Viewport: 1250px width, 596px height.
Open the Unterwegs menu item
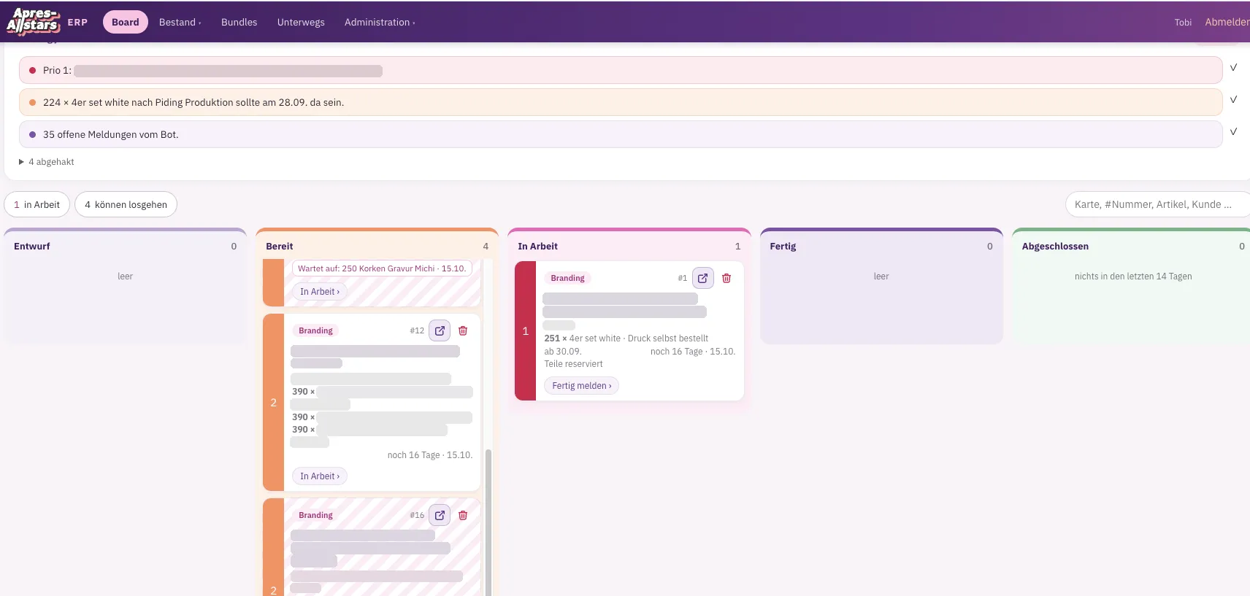pyautogui.click(x=301, y=22)
